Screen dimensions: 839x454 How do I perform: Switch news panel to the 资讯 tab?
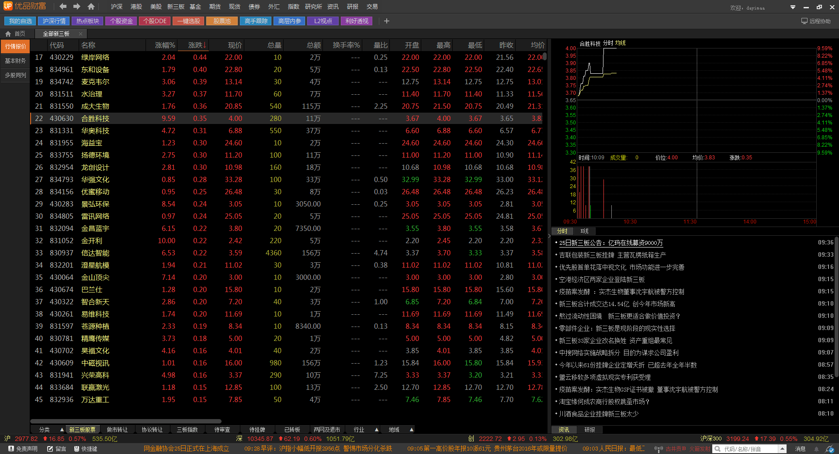tap(564, 430)
